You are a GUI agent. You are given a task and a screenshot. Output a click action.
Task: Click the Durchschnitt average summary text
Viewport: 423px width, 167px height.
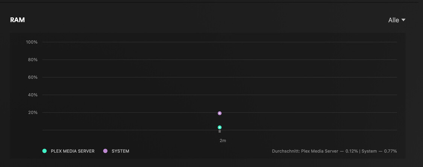(x=285, y=151)
